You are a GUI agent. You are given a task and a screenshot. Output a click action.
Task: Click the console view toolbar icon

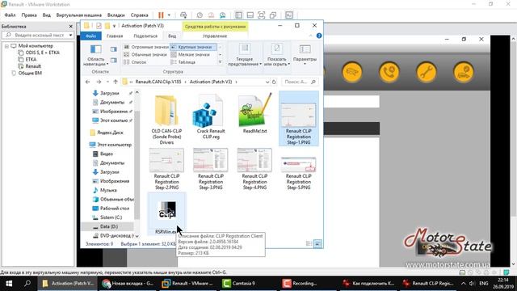click(x=289, y=15)
